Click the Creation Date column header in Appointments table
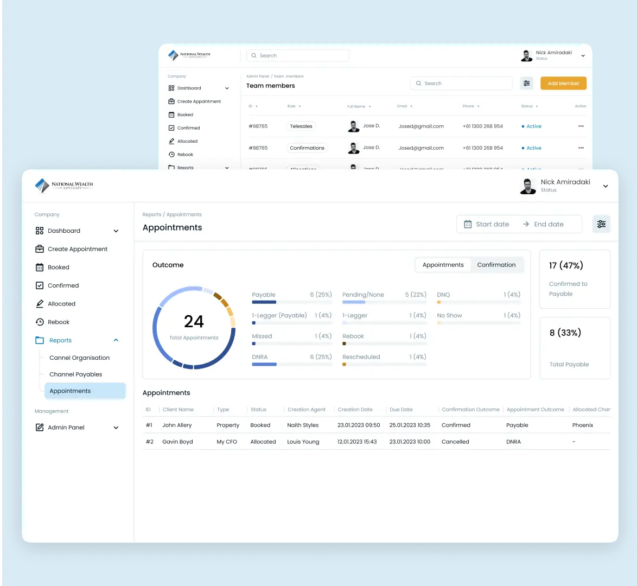Image resolution: width=637 pixels, height=586 pixels. tap(355, 410)
